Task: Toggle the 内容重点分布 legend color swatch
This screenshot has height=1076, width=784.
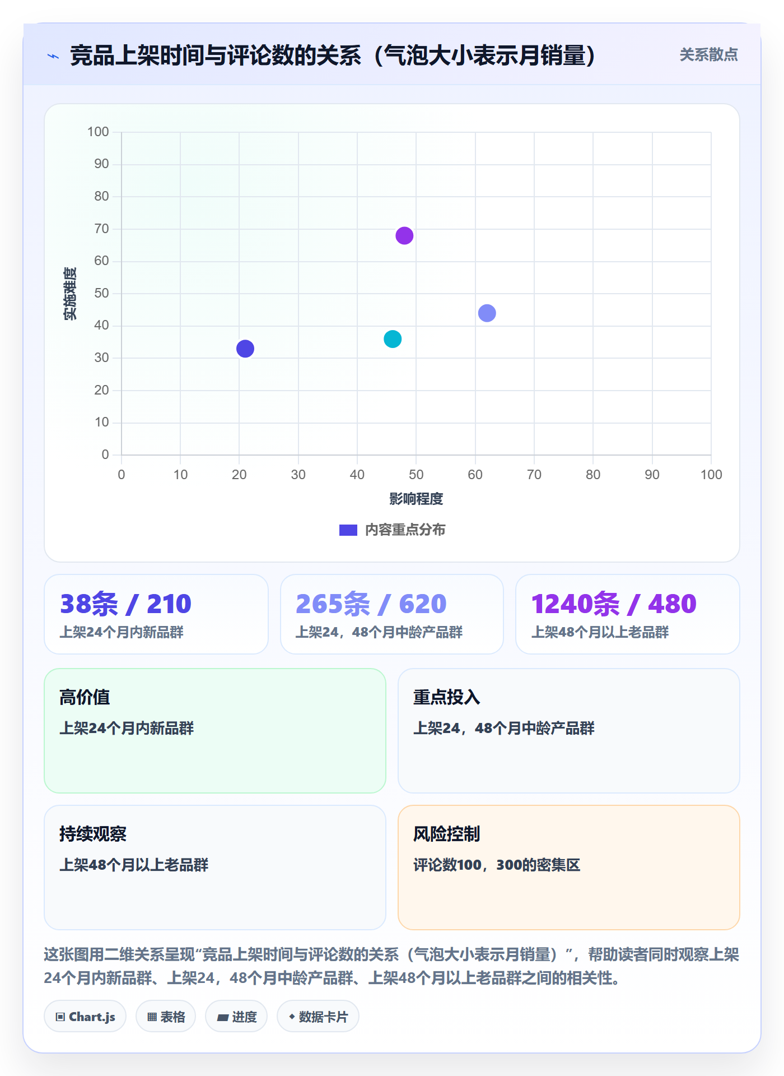Action: [348, 530]
